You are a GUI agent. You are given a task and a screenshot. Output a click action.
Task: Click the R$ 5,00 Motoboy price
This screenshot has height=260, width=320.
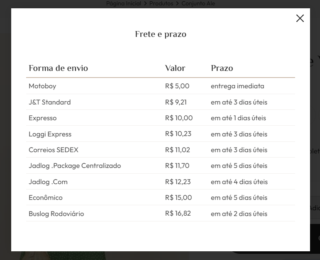177,86
